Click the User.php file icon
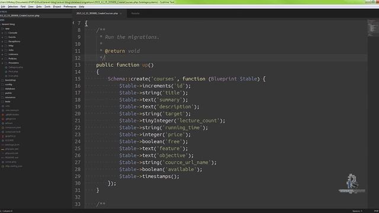 tap(7, 76)
